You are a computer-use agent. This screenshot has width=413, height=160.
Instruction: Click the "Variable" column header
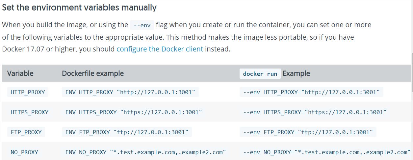click(x=20, y=73)
